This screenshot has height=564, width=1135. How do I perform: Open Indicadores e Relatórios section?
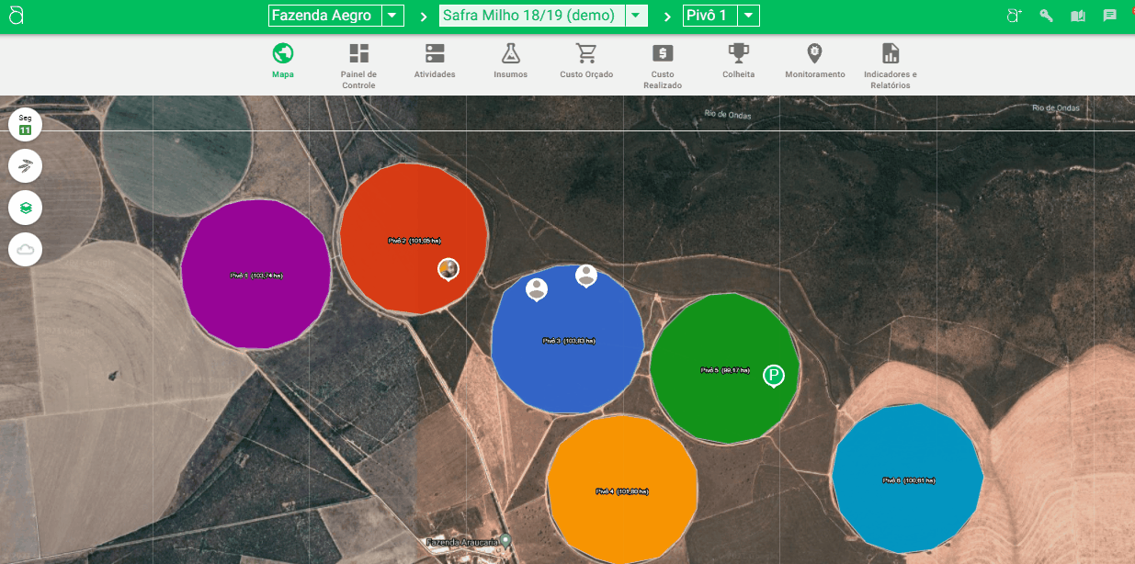tap(890, 65)
